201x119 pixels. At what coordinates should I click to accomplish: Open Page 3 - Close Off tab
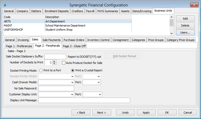74,46
